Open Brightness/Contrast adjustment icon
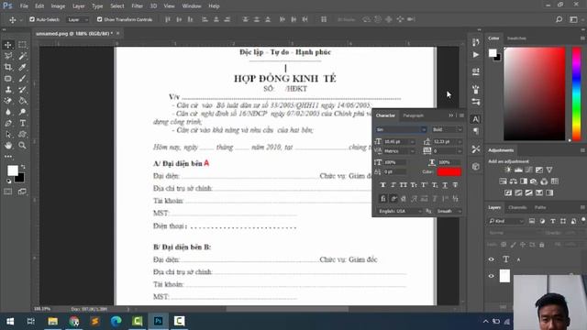Image resolution: width=587 pixels, height=330 pixels. 507,170
